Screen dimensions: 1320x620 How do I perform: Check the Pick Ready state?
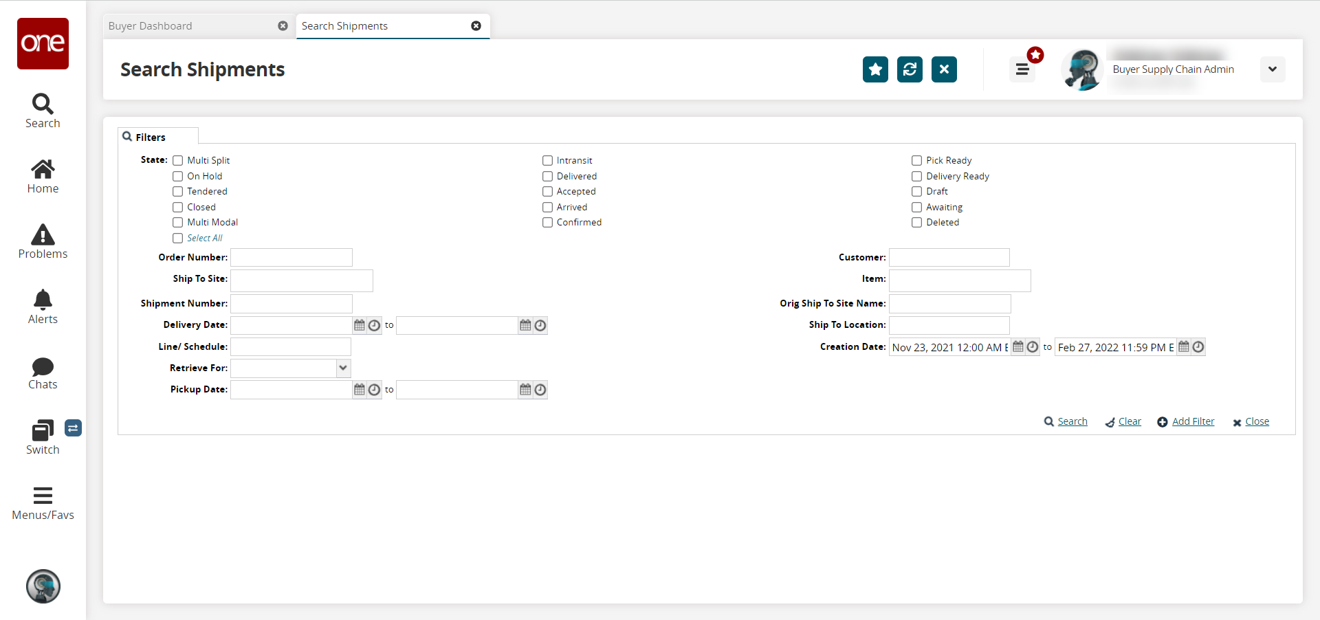click(x=917, y=161)
